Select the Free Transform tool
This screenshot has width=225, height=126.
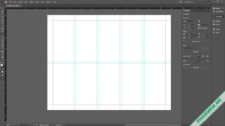[x=2, y=43]
